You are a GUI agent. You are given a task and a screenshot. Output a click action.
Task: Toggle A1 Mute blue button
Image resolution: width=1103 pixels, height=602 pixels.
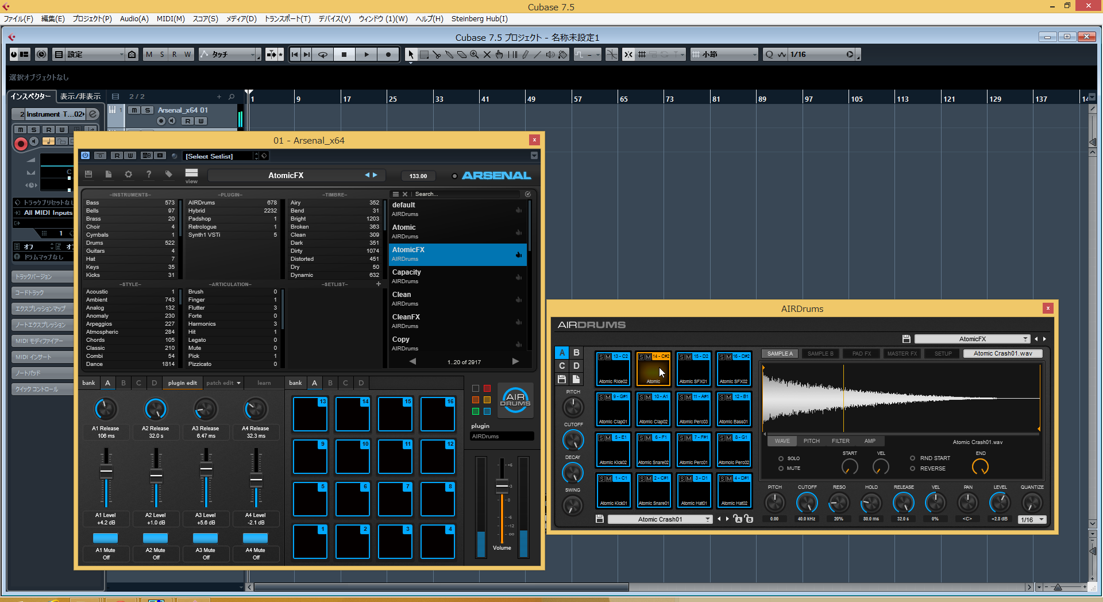point(105,538)
